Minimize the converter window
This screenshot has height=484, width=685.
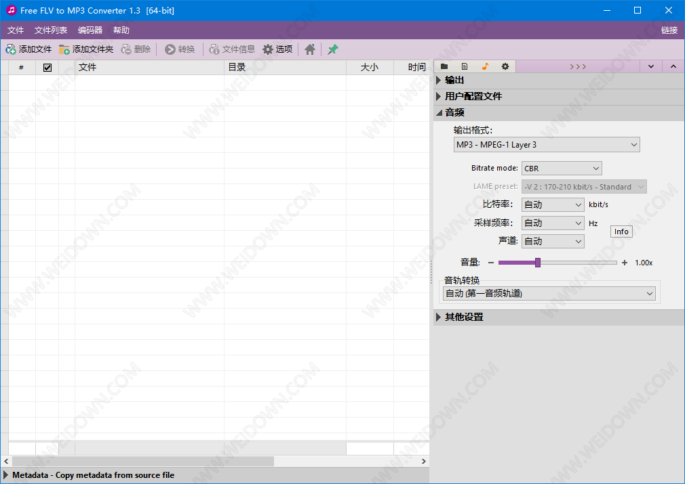(607, 10)
